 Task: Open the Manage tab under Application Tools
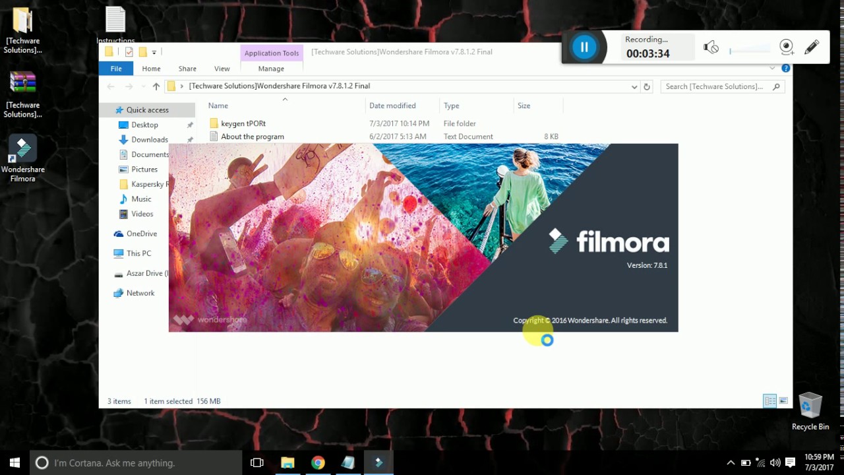(271, 69)
